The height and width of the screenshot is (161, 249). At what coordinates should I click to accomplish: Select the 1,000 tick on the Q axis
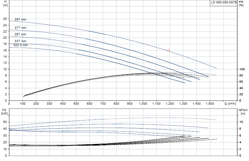(x=143, y=104)
